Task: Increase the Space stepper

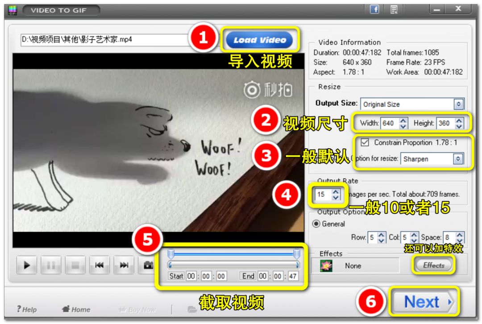Action: 460,235
